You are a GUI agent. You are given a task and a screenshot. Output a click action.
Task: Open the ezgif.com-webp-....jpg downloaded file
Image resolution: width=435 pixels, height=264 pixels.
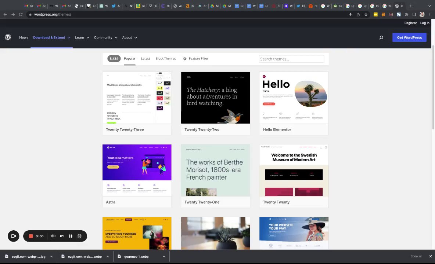[29, 257]
